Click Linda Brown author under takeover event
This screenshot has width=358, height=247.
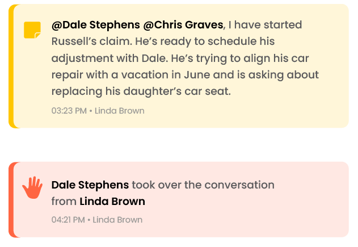pos(117,220)
